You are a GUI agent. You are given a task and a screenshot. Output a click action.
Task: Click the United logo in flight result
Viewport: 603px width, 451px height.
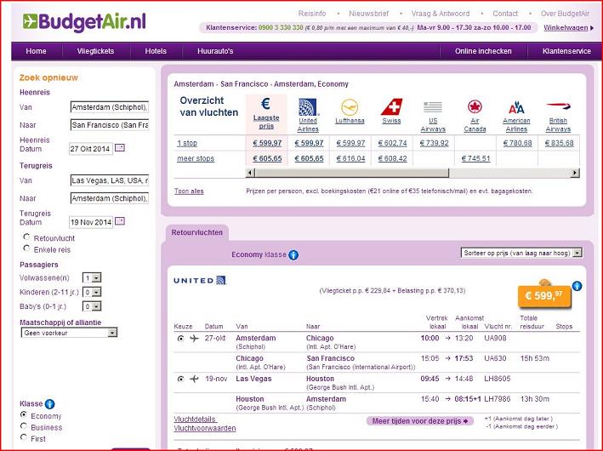pyautogui.click(x=200, y=280)
